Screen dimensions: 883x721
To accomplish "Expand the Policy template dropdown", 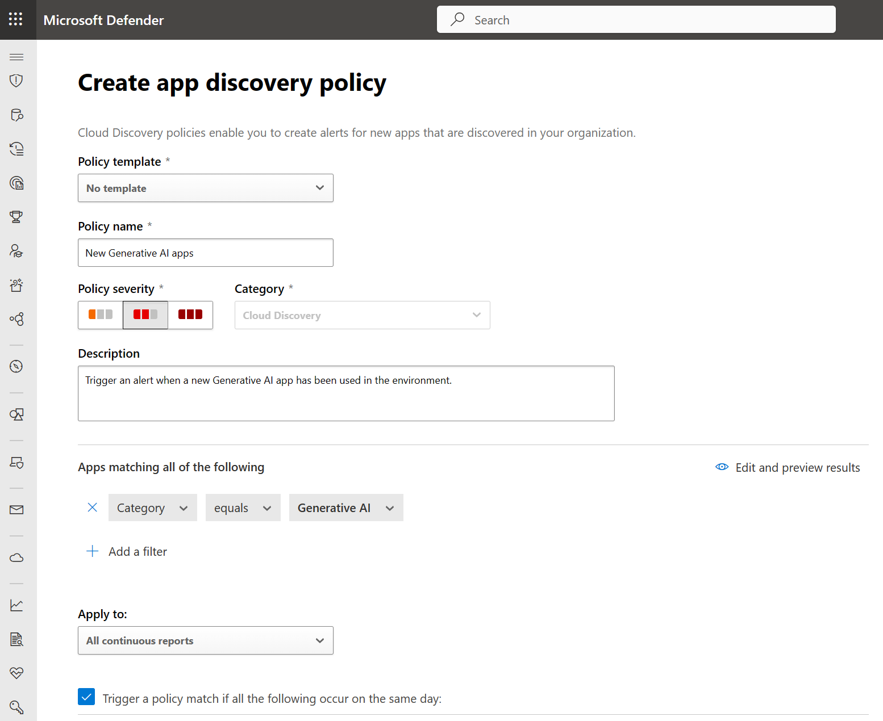I will [206, 188].
